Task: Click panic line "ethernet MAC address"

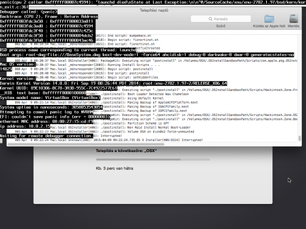Action: point(47,122)
